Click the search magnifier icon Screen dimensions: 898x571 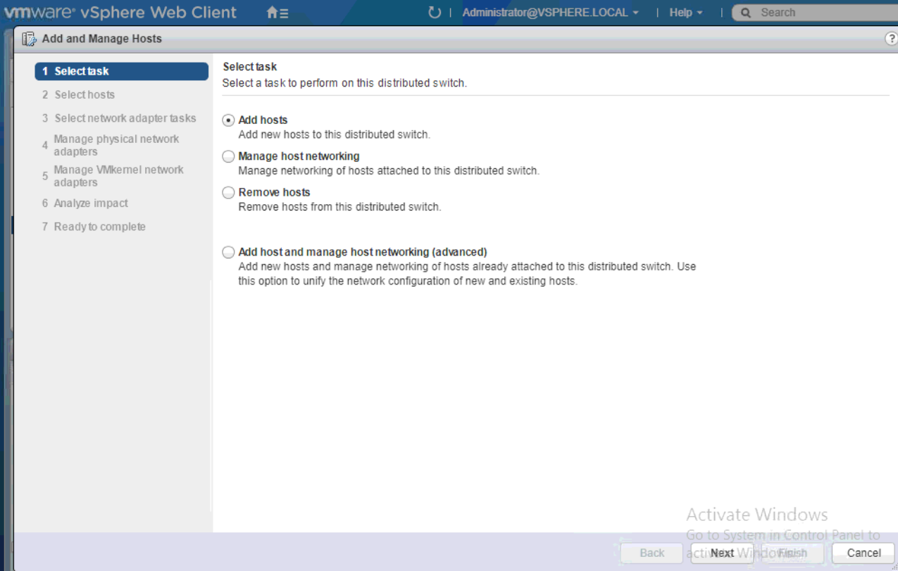(x=746, y=13)
